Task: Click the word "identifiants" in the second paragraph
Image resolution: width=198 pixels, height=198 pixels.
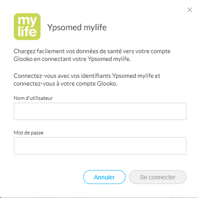Action: (96, 76)
